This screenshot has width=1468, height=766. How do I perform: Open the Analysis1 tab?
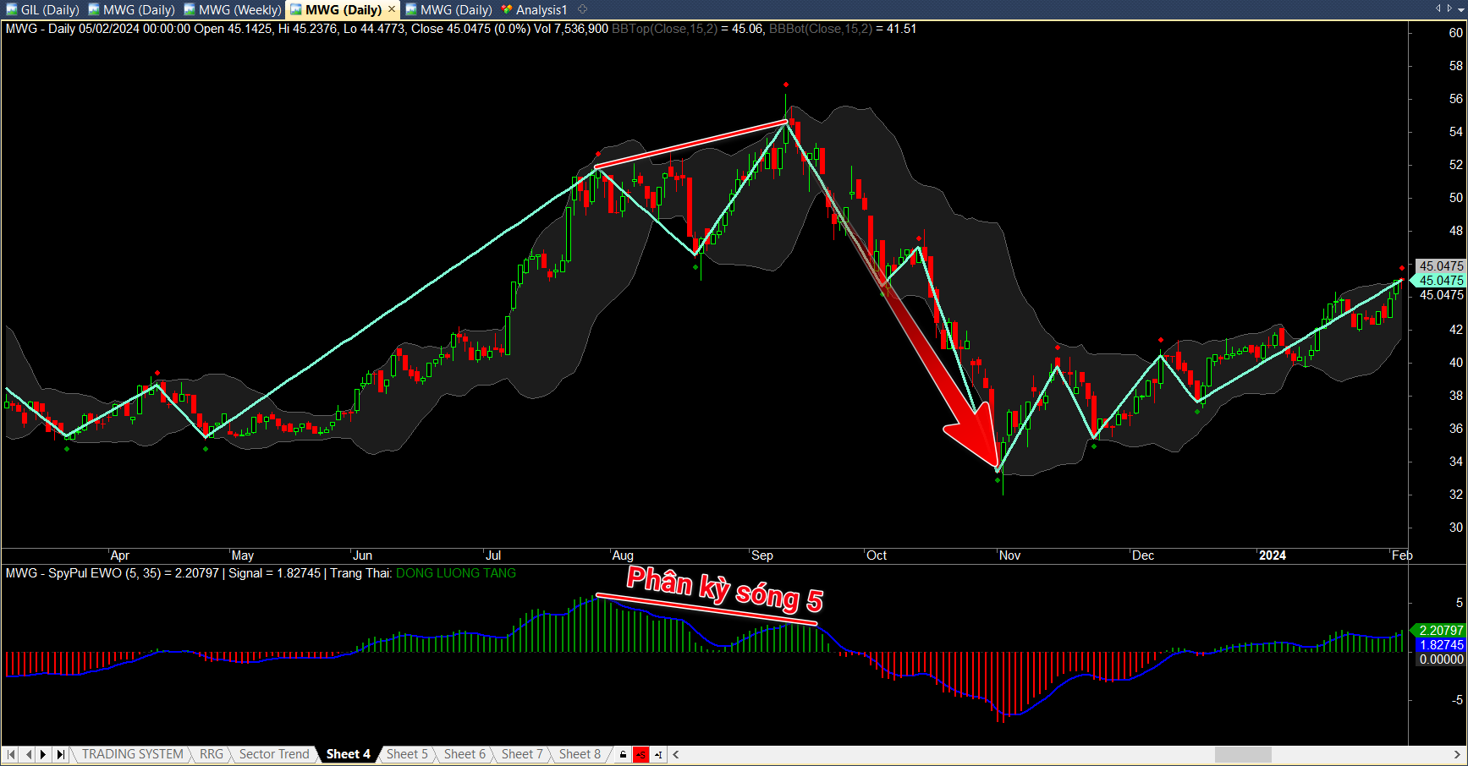click(534, 10)
